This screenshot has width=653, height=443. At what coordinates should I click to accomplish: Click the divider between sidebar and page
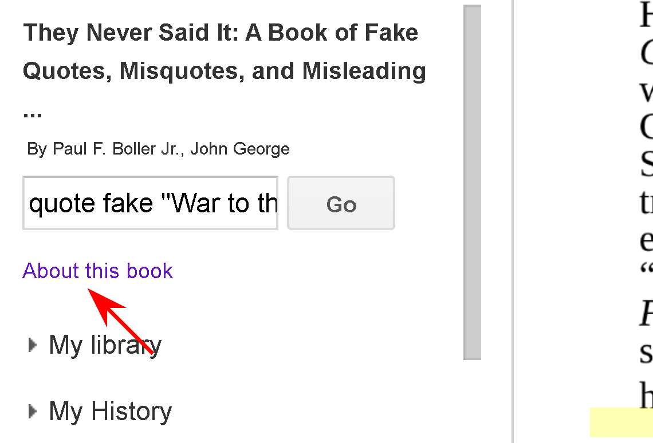coord(513,221)
